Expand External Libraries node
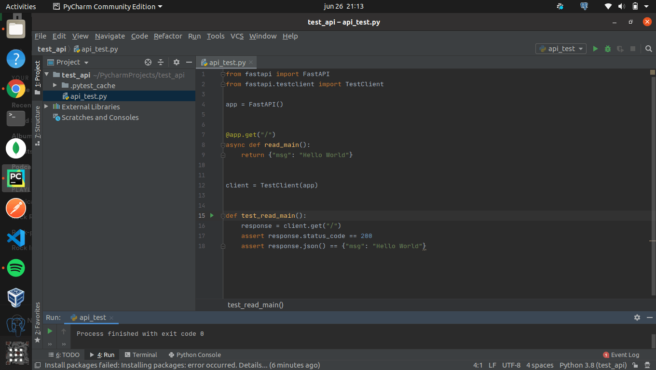The width and height of the screenshot is (656, 370). point(47,106)
